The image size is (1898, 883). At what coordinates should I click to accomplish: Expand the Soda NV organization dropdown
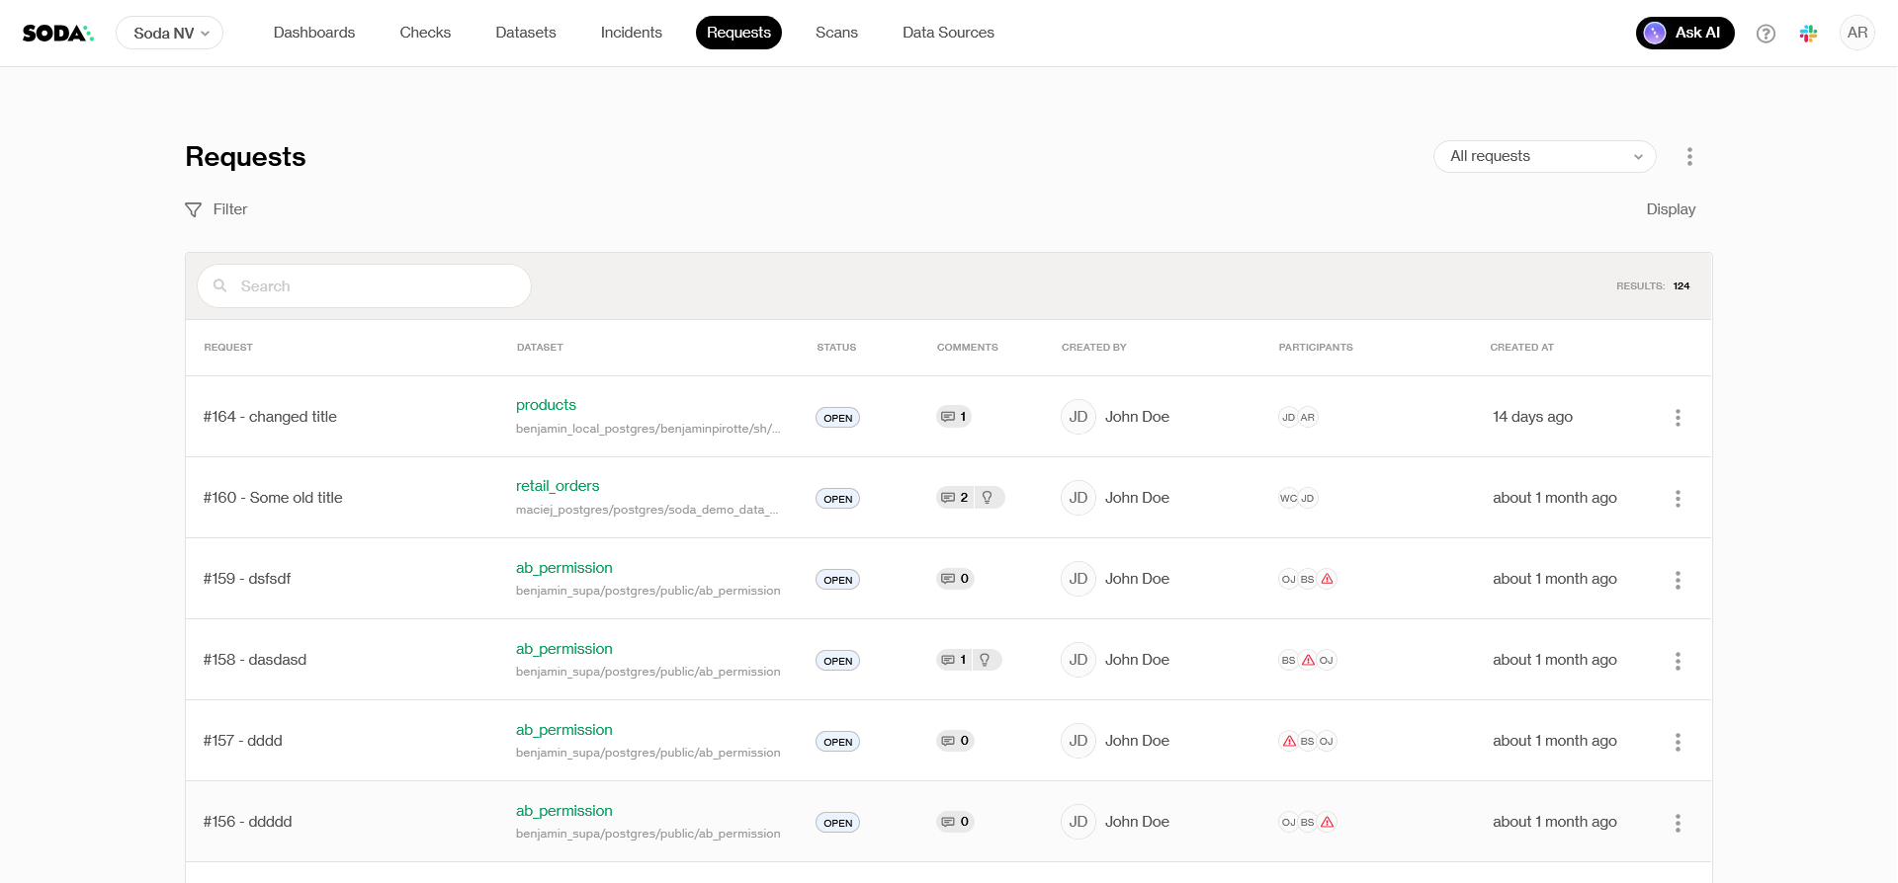(170, 34)
